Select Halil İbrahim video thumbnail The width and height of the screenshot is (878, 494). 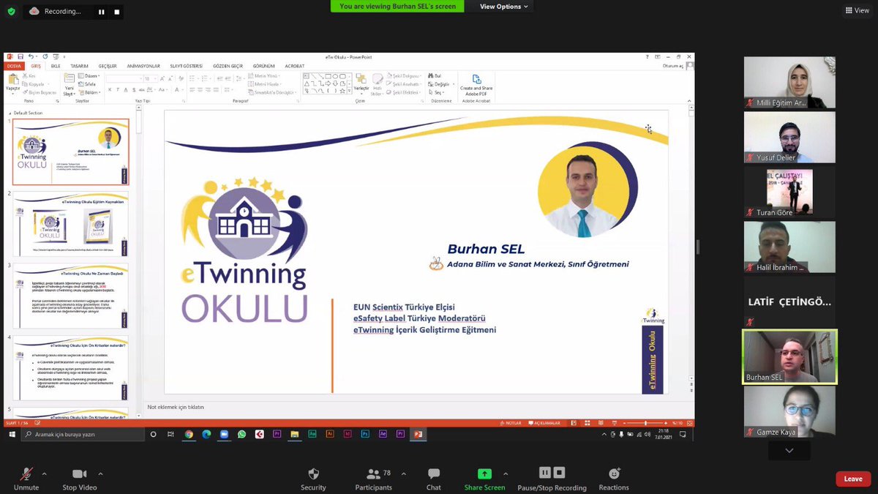[x=789, y=247]
